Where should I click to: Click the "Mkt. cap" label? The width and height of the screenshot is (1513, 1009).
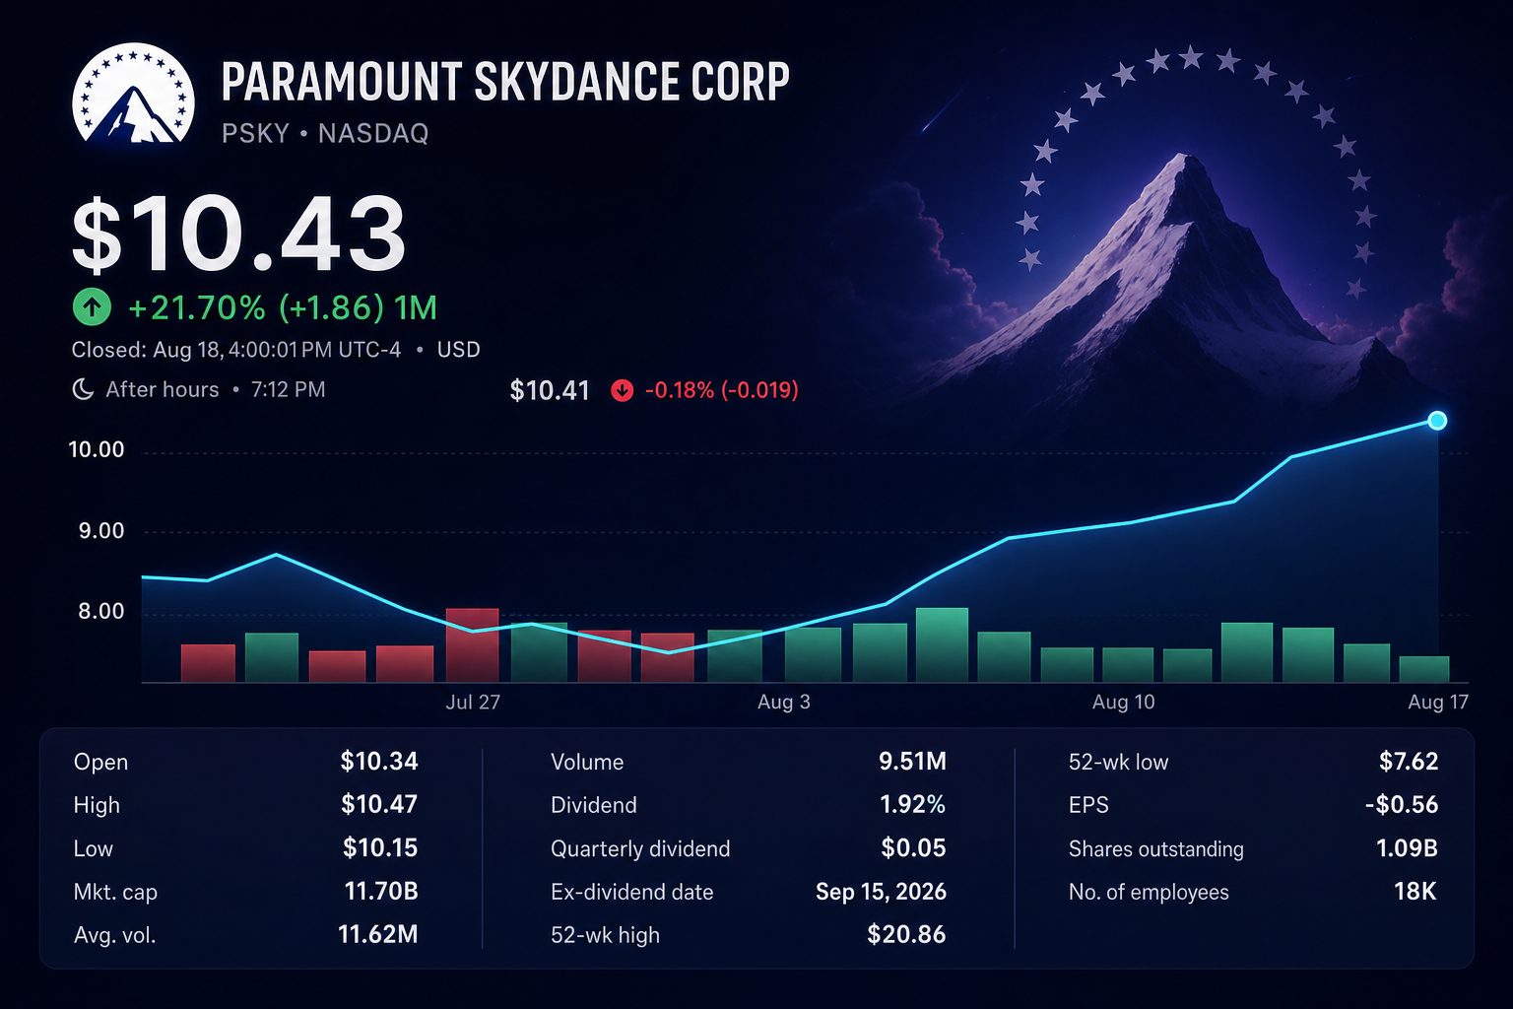pyautogui.click(x=115, y=893)
